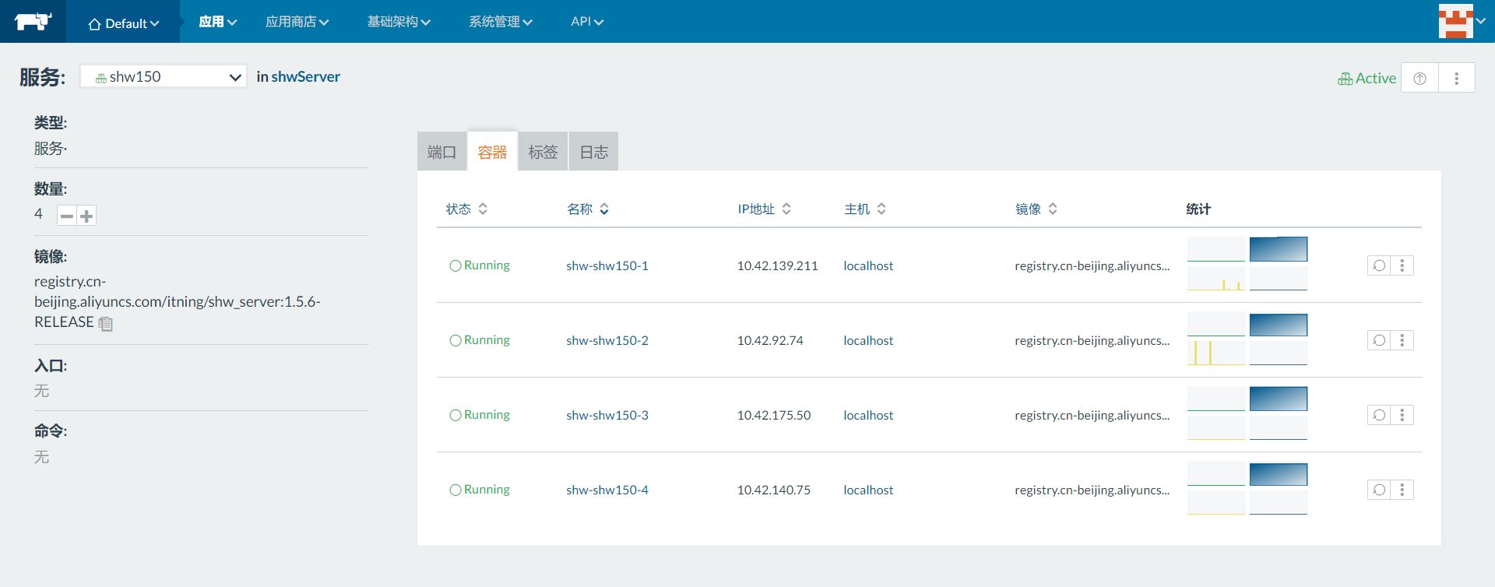This screenshot has height=587, width=1495.
Task: Open more actions for shw-shw150-2
Action: 1402,340
